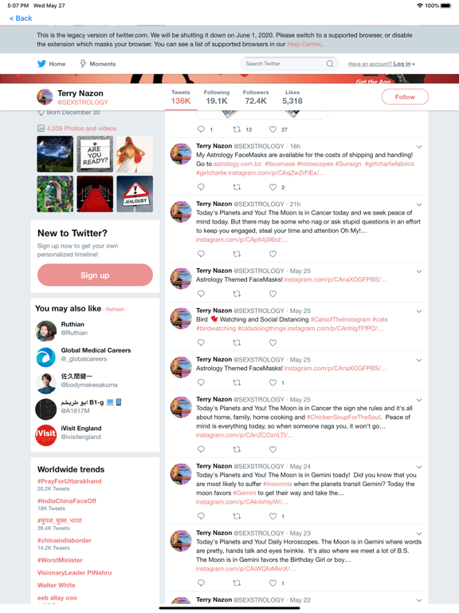459x613 pixels.
Task: Open Moments via the lightning bolt icon
Action: coord(83,64)
